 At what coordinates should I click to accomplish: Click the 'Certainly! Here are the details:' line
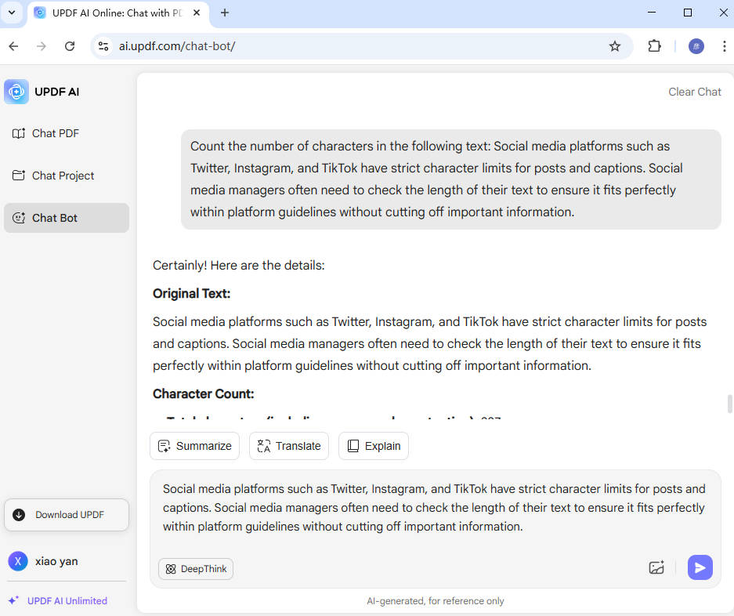[x=238, y=266]
